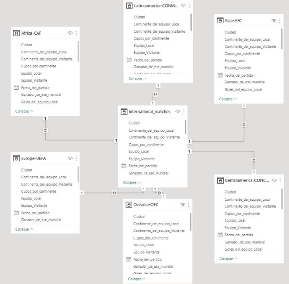
Task: Click the international_matches table's vertical scrollbar
Action: [186, 127]
